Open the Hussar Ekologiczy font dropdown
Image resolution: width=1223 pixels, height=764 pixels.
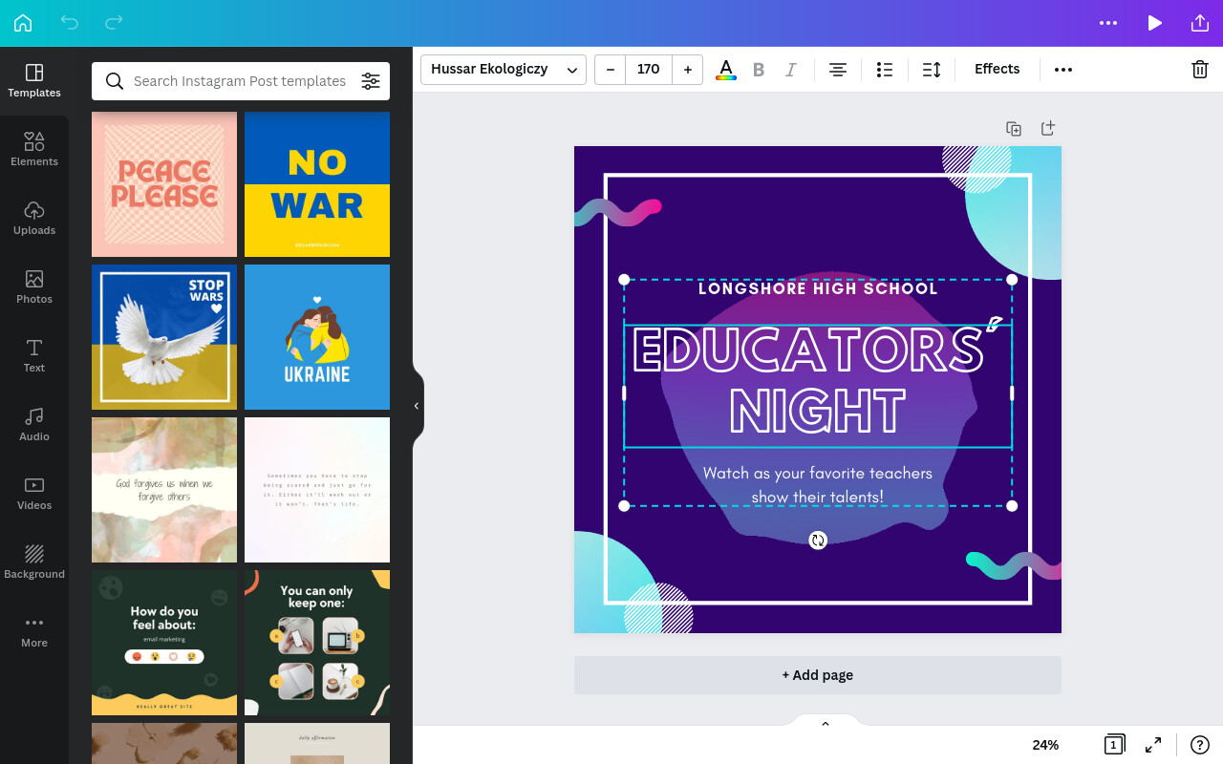click(504, 69)
